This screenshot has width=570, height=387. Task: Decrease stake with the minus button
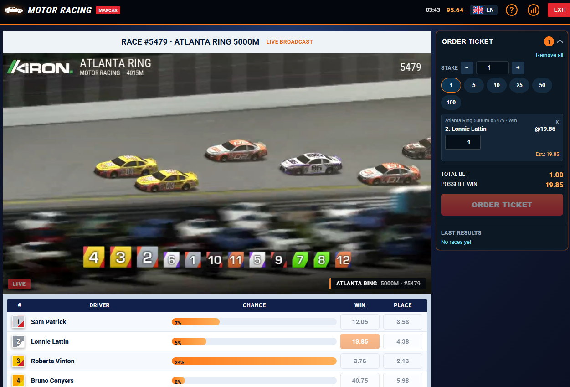(467, 68)
